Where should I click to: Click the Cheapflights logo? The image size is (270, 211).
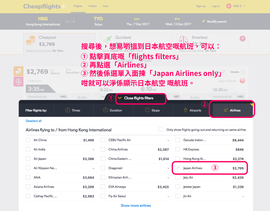pyautogui.click(x=45, y=6)
